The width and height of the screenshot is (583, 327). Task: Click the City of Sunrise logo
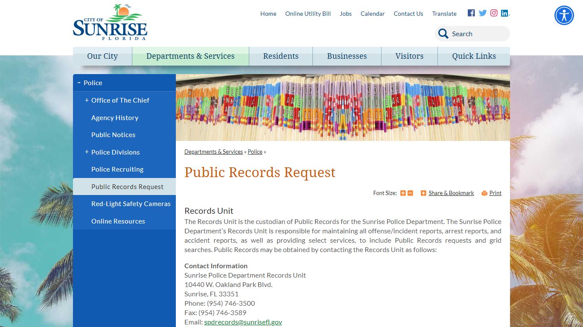click(x=110, y=22)
